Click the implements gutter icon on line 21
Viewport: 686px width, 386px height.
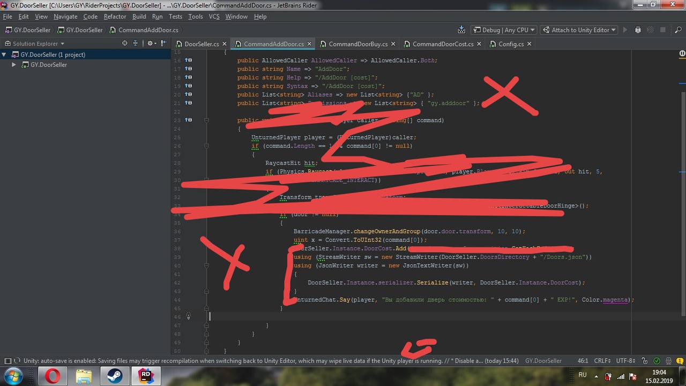coord(188,103)
